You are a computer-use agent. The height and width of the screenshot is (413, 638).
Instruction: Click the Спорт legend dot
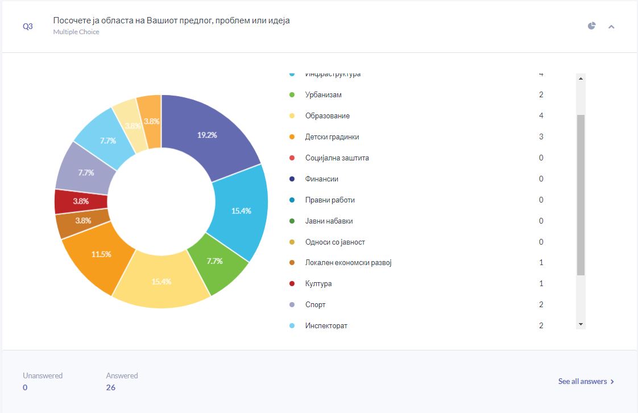pyautogui.click(x=292, y=305)
